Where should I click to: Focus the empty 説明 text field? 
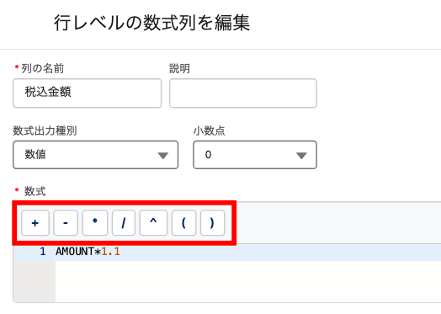click(x=243, y=93)
